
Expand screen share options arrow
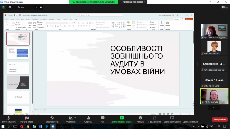pos(132,118)
